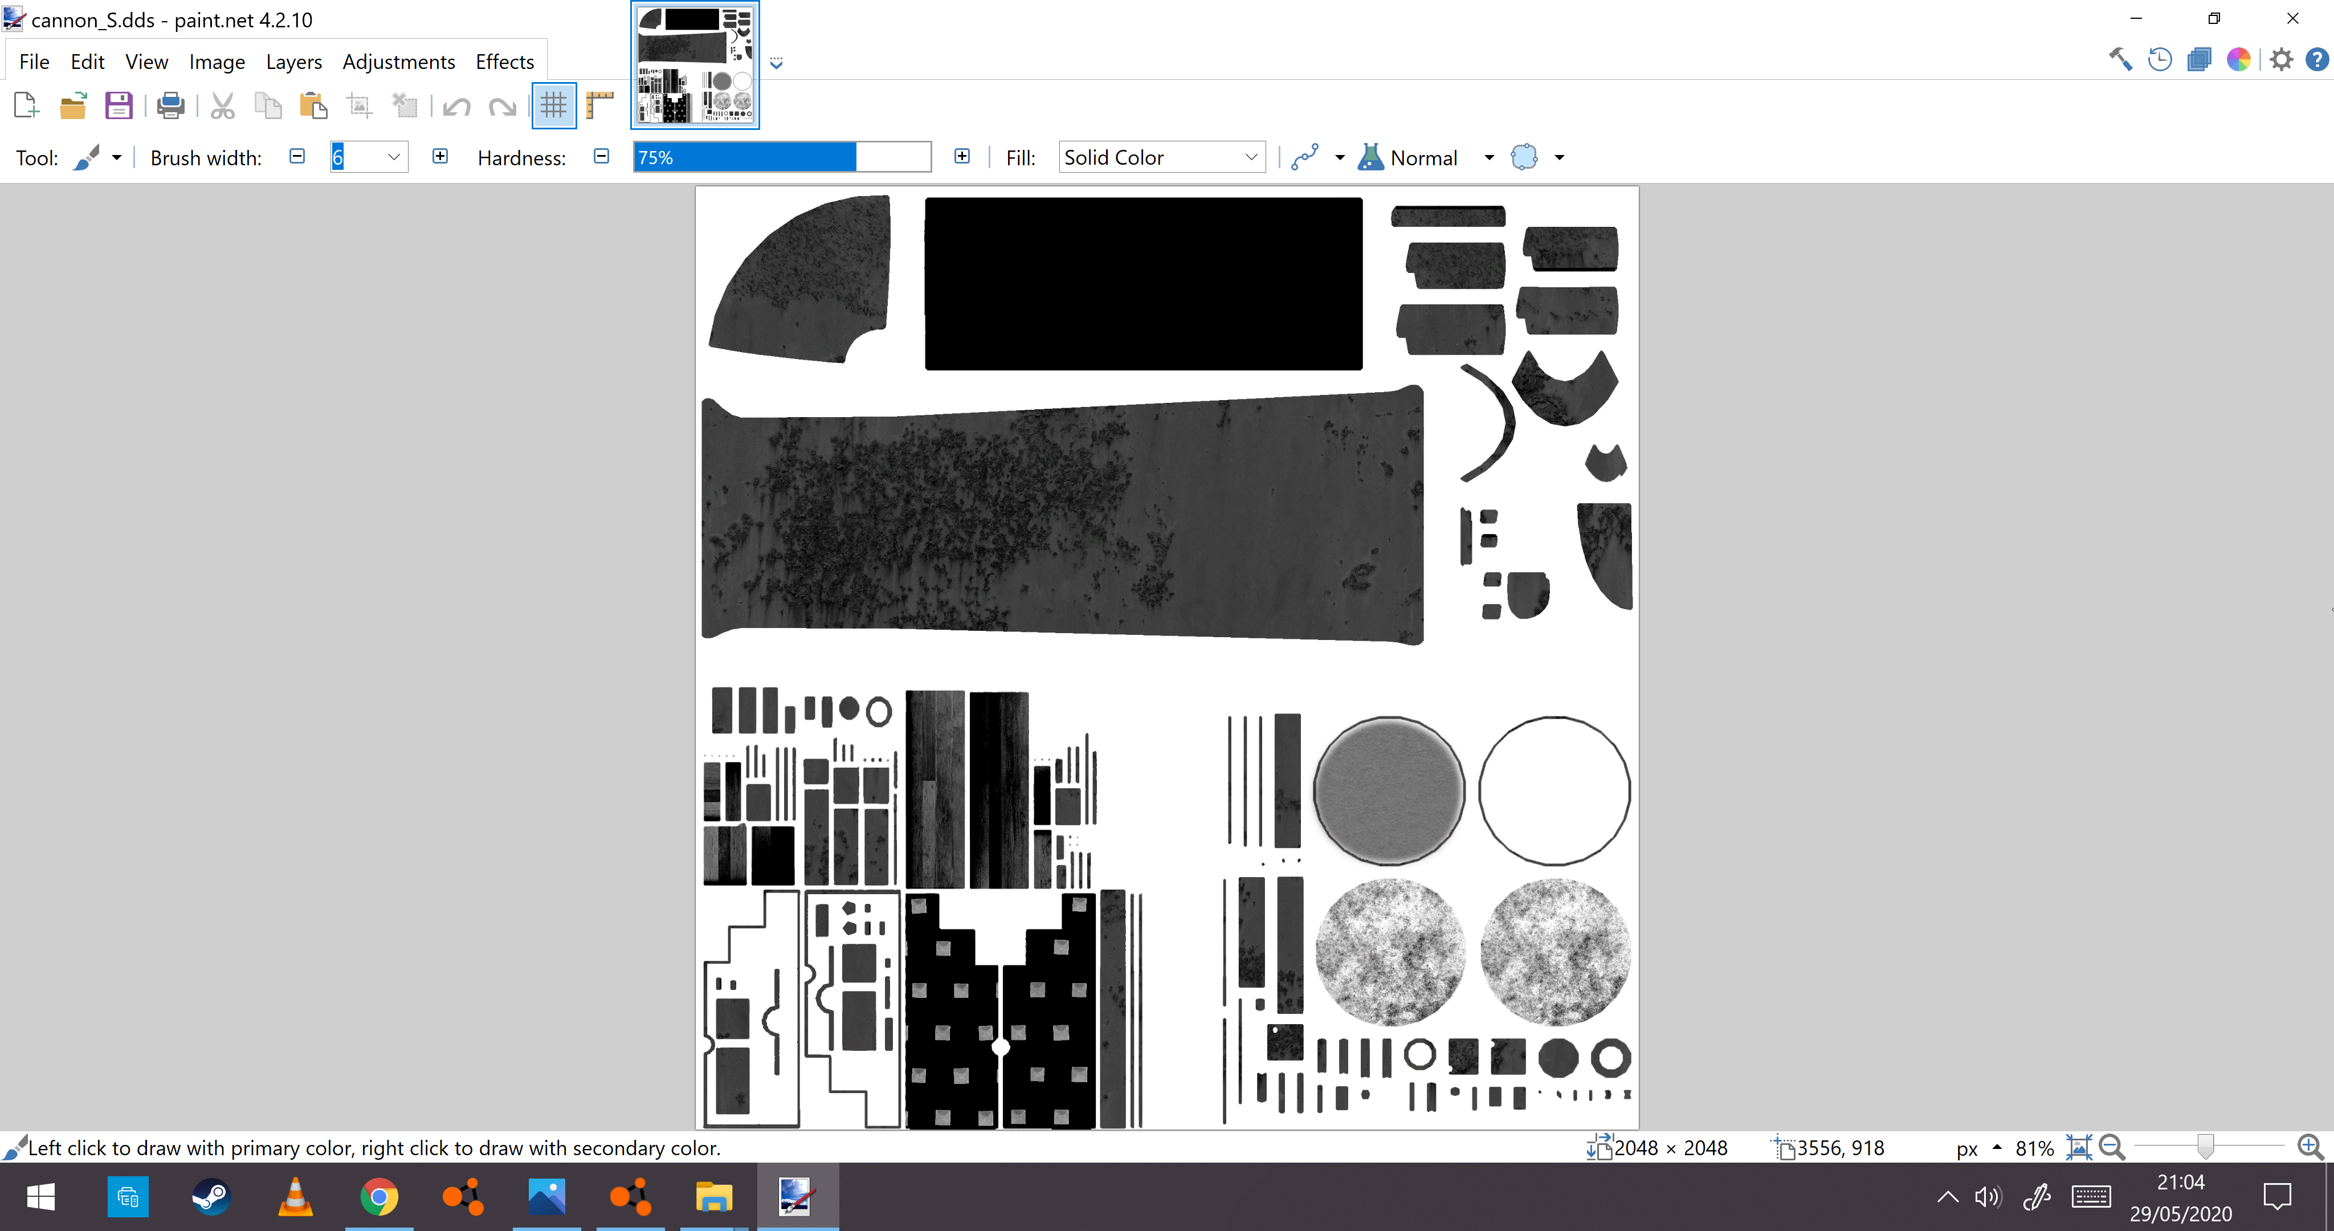Open the clock showing 21:04
Screen dimensions: 2334x1231
pyautogui.click(x=2180, y=1197)
